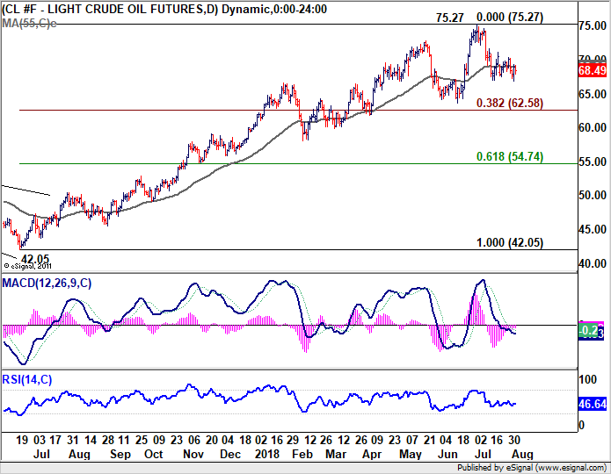Click the 75.27 high price annotation
The image size is (611, 474).
[450, 18]
